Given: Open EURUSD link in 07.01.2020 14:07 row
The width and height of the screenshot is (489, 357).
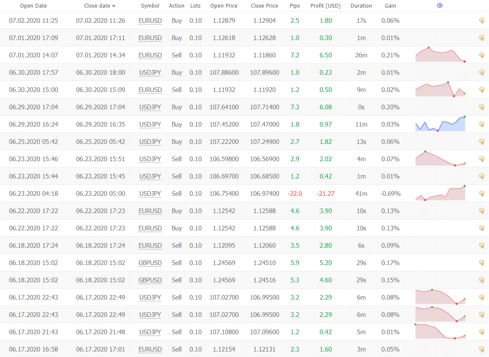Looking at the screenshot, I should point(150,55).
